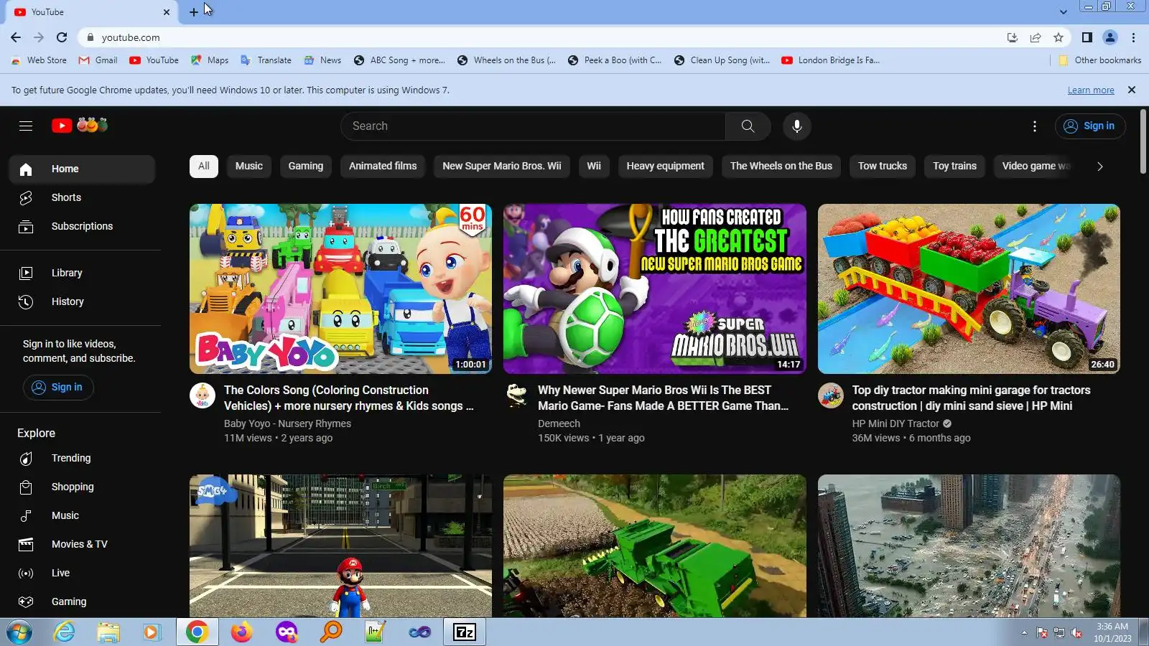
Task: Open the YouTube hamburger guide menu
Action: (x=26, y=126)
